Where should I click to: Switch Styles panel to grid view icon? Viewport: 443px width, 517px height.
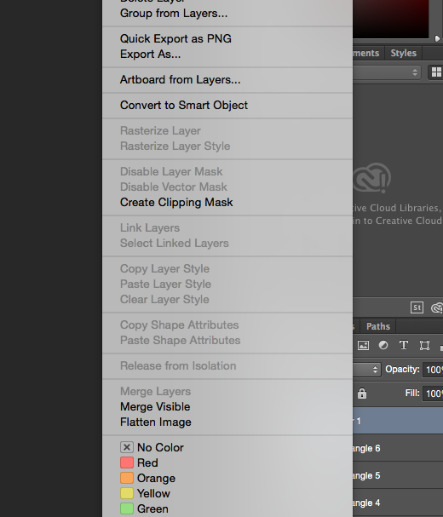[435, 72]
